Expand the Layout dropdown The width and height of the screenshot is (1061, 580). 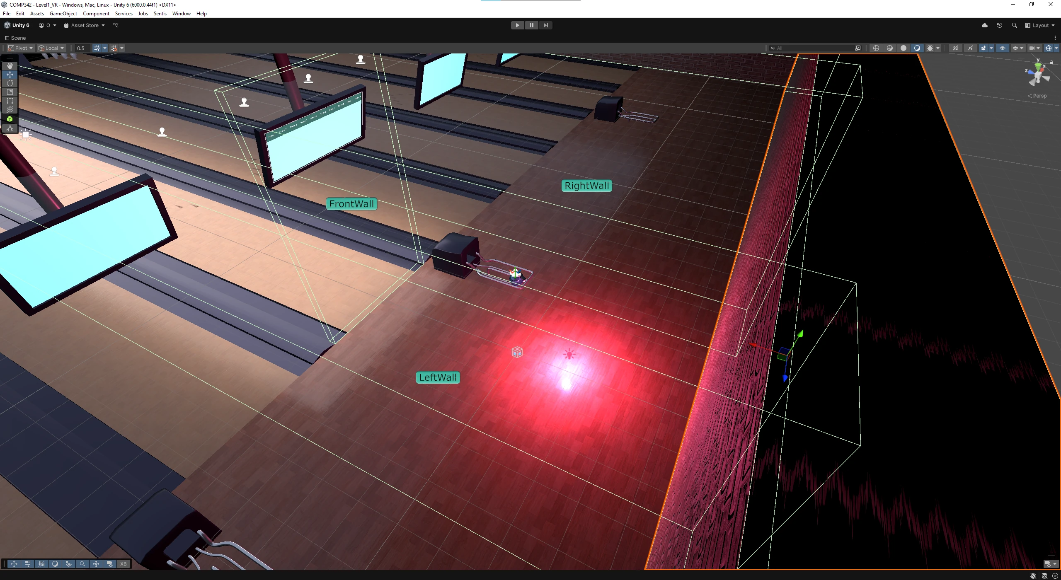1040,25
